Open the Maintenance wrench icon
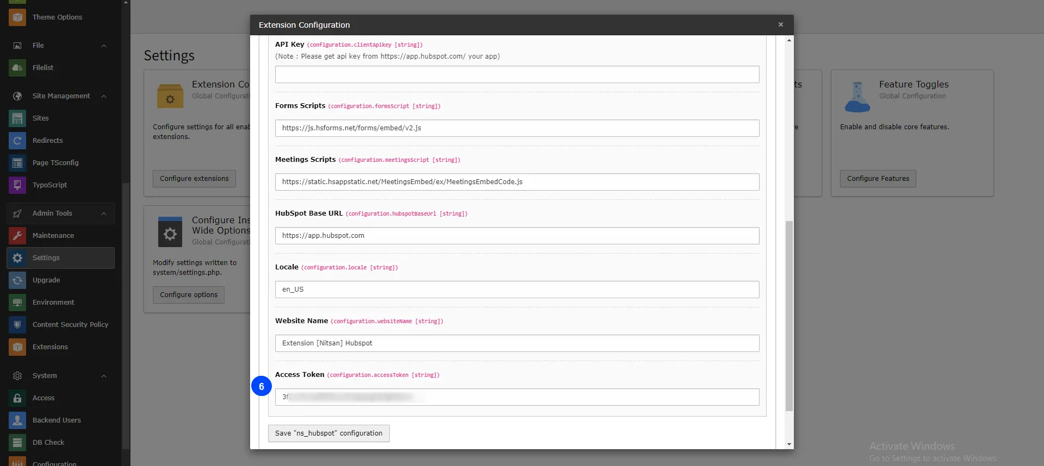 [x=17, y=236]
